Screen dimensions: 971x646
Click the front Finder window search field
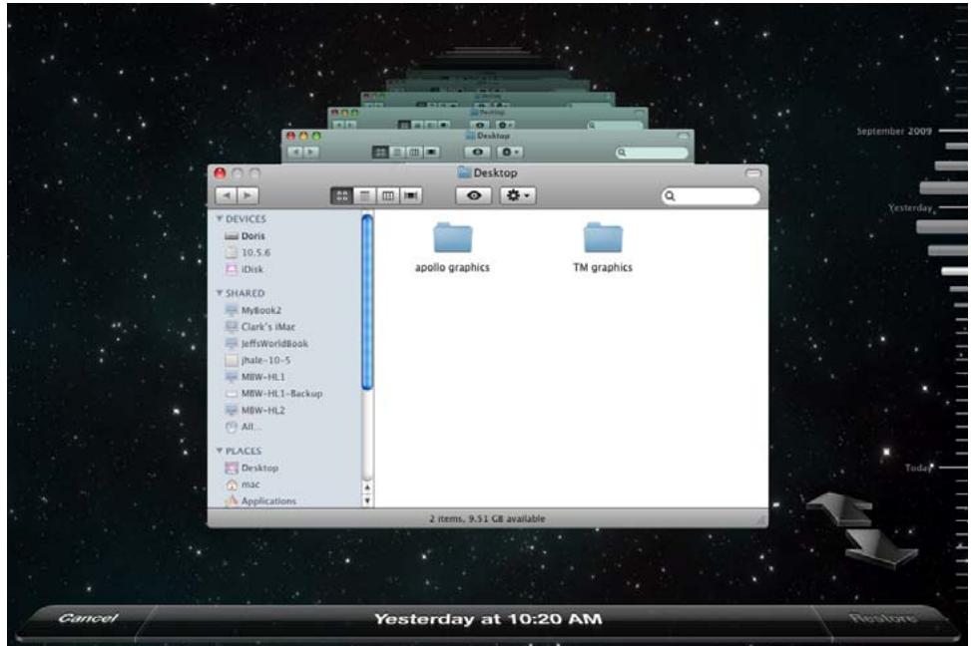711,196
